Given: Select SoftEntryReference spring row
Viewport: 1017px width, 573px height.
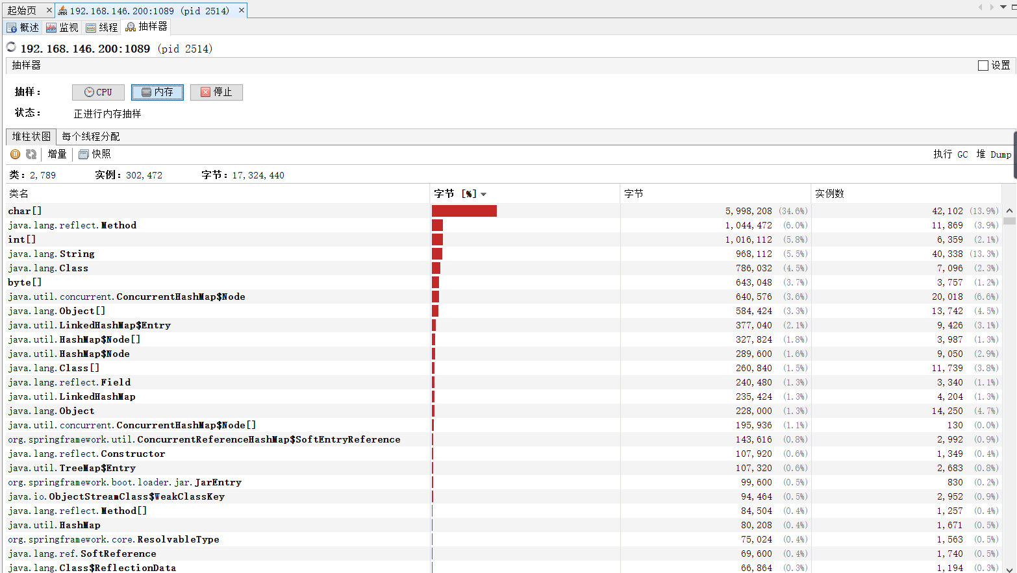Looking at the screenshot, I should [505, 439].
